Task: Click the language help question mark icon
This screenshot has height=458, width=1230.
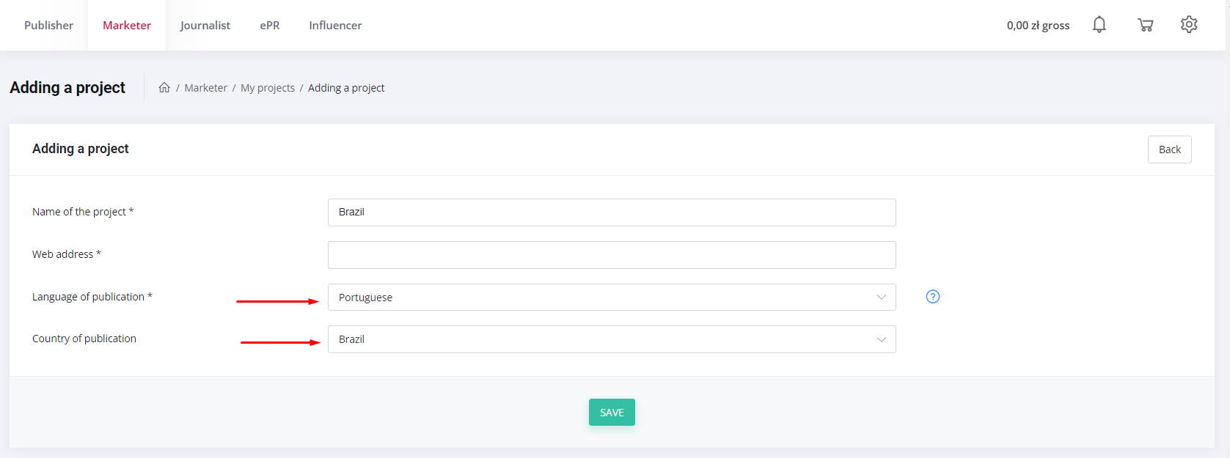Action: click(932, 297)
